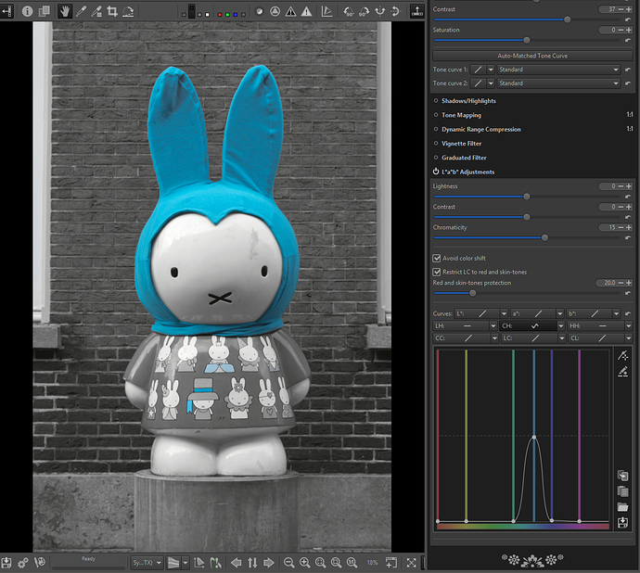The height and width of the screenshot is (573, 640).
Task: Go to next image arrow
Action: (269, 563)
